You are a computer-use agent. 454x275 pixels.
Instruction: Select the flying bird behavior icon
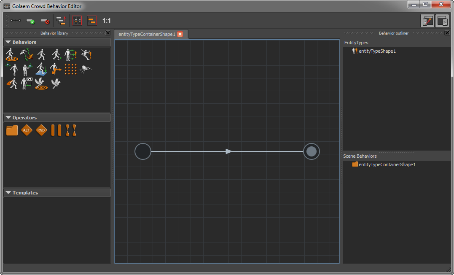[56, 84]
